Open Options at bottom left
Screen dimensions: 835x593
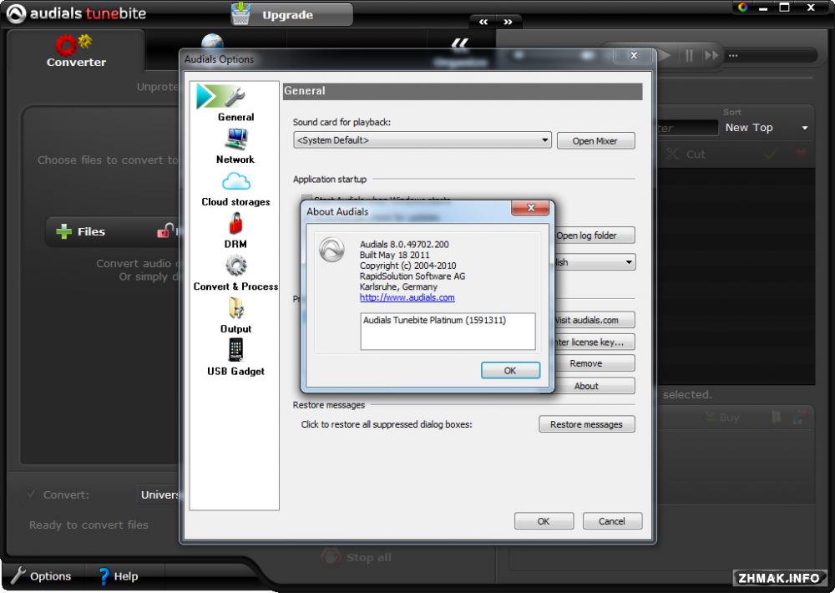tap(41, 576)
